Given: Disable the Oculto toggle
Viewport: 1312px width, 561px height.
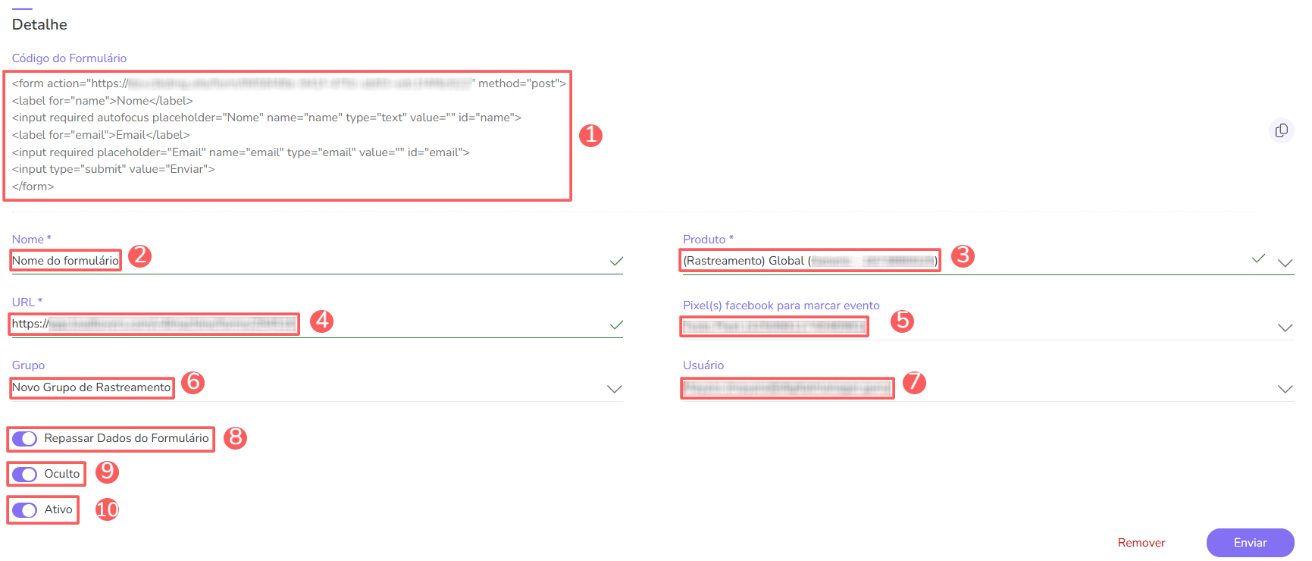Looking at the screenshot, I should (x=25, y=475).
